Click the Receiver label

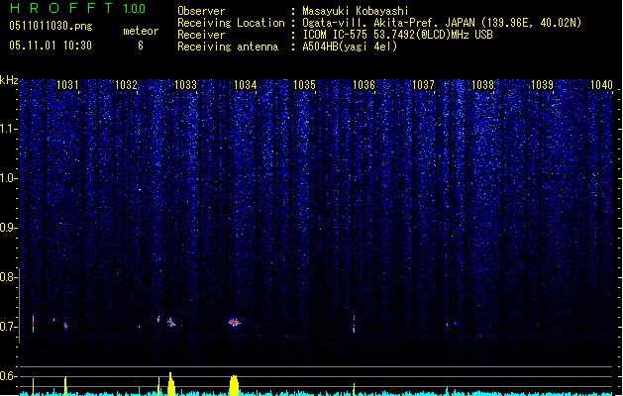tap(201, 35)
